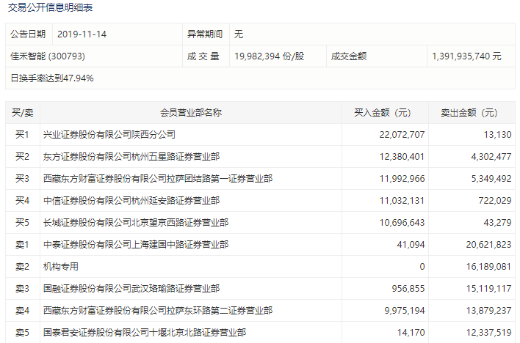Click the 买2 rank cell

(x=23, y=157)
